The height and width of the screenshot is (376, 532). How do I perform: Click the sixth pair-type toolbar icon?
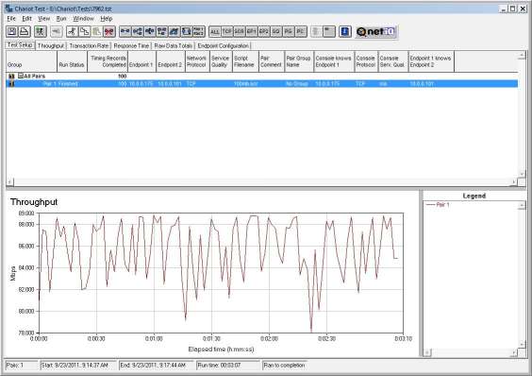186,31
